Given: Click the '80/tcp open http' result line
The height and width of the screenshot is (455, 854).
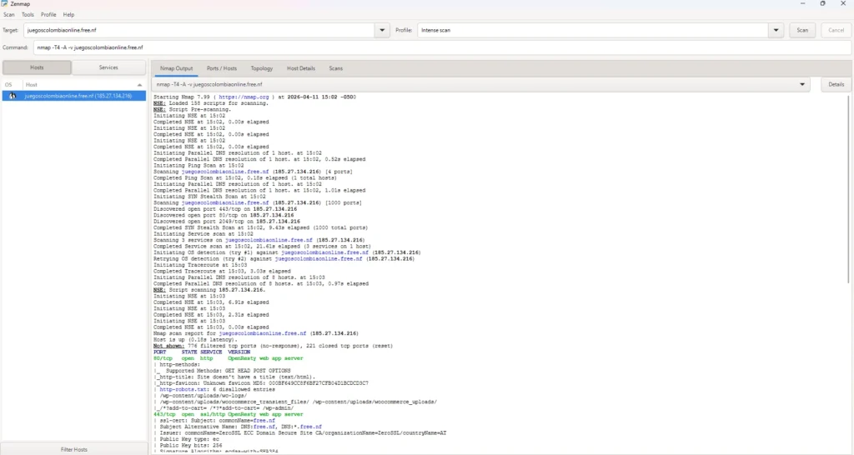Looking at the screenshot, I should tap(229, 358).
